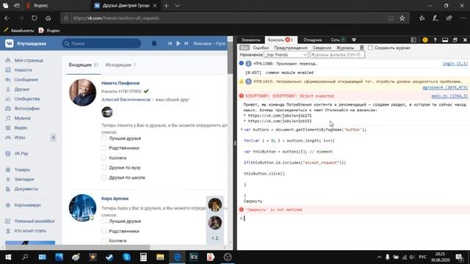
Task: Open browser settings ellipsis menu
Action: [x=463, y=18]
